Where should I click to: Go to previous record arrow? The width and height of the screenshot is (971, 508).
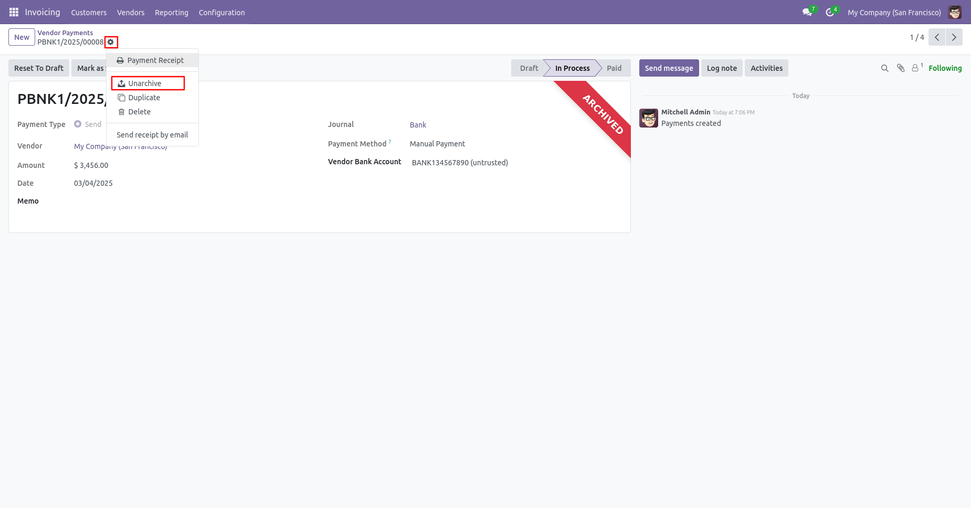tap(937, 37)
